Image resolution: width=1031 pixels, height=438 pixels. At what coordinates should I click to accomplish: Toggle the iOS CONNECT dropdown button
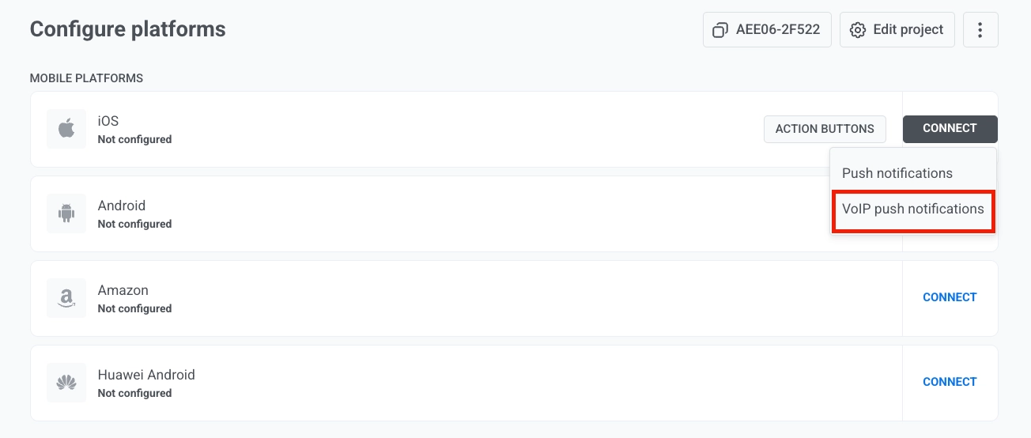pos(950,129)
